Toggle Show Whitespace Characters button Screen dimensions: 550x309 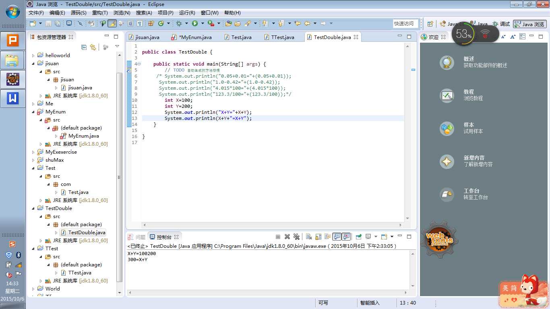point(140,23)
